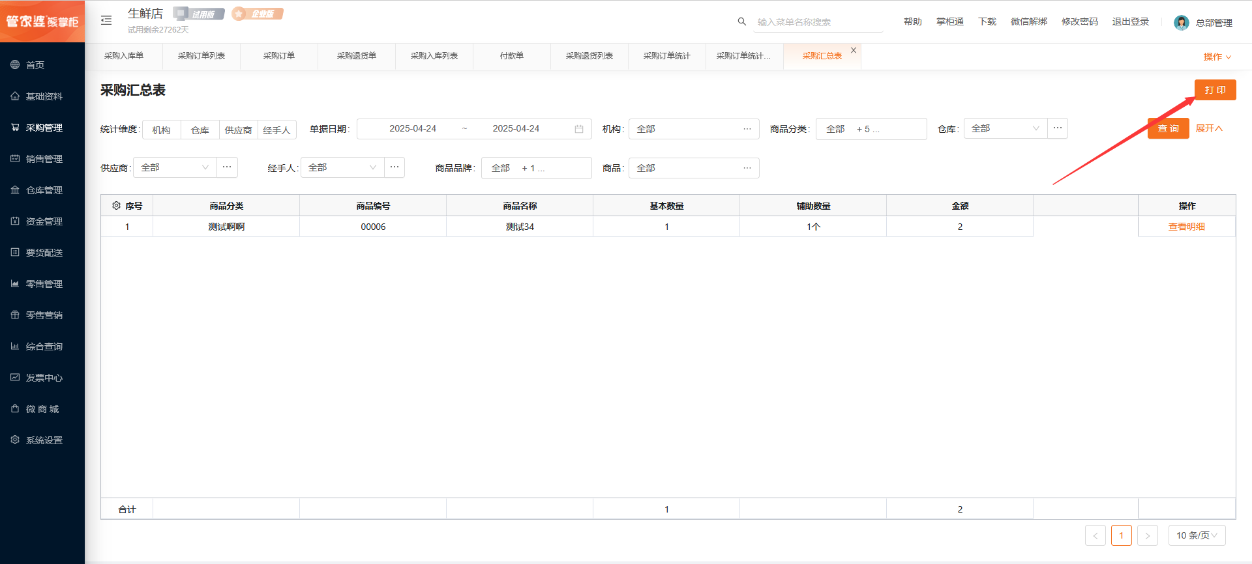Open the 机构 selector field
This screenshot has width=1252, height=564.
pyautogui.click(x=694, y=129)
